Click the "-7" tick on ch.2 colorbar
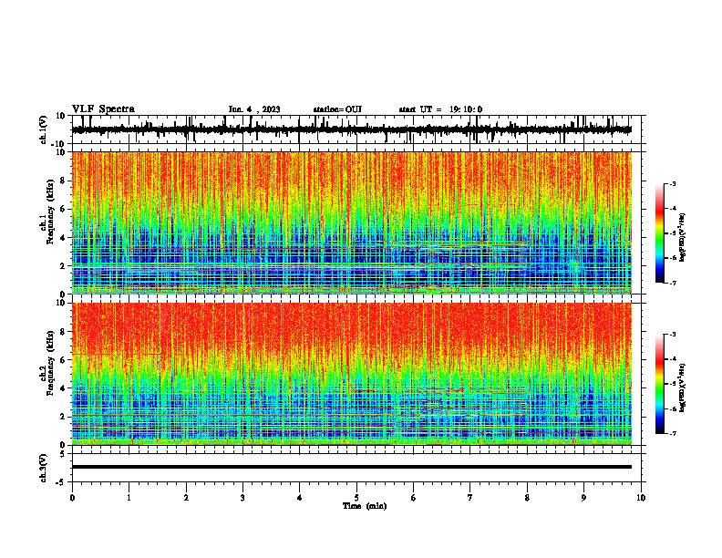The image size is (722, 558). click(x=673, y=433)
